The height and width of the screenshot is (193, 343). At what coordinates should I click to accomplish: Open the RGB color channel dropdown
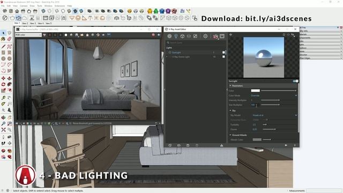(x=28, y=35)
